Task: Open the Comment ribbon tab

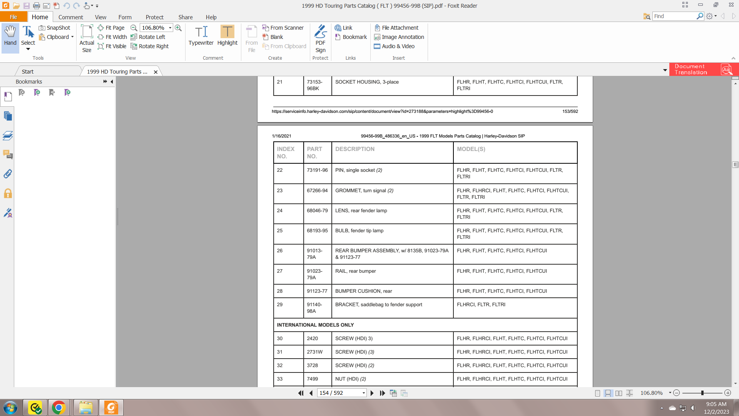Action: [x=70, y=17]
